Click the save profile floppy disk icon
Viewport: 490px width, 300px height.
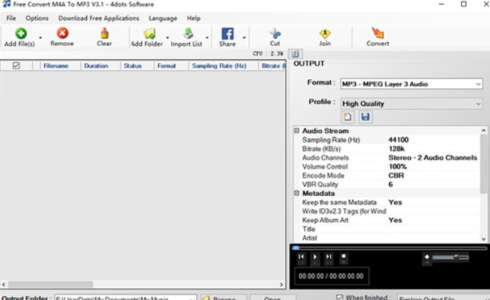pos(366,117)
